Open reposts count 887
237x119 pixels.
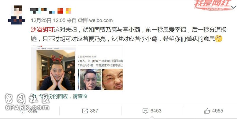94,111
